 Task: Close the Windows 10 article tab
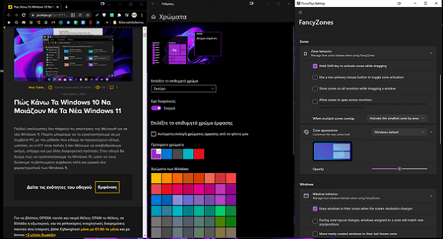(x=58, y=6)
